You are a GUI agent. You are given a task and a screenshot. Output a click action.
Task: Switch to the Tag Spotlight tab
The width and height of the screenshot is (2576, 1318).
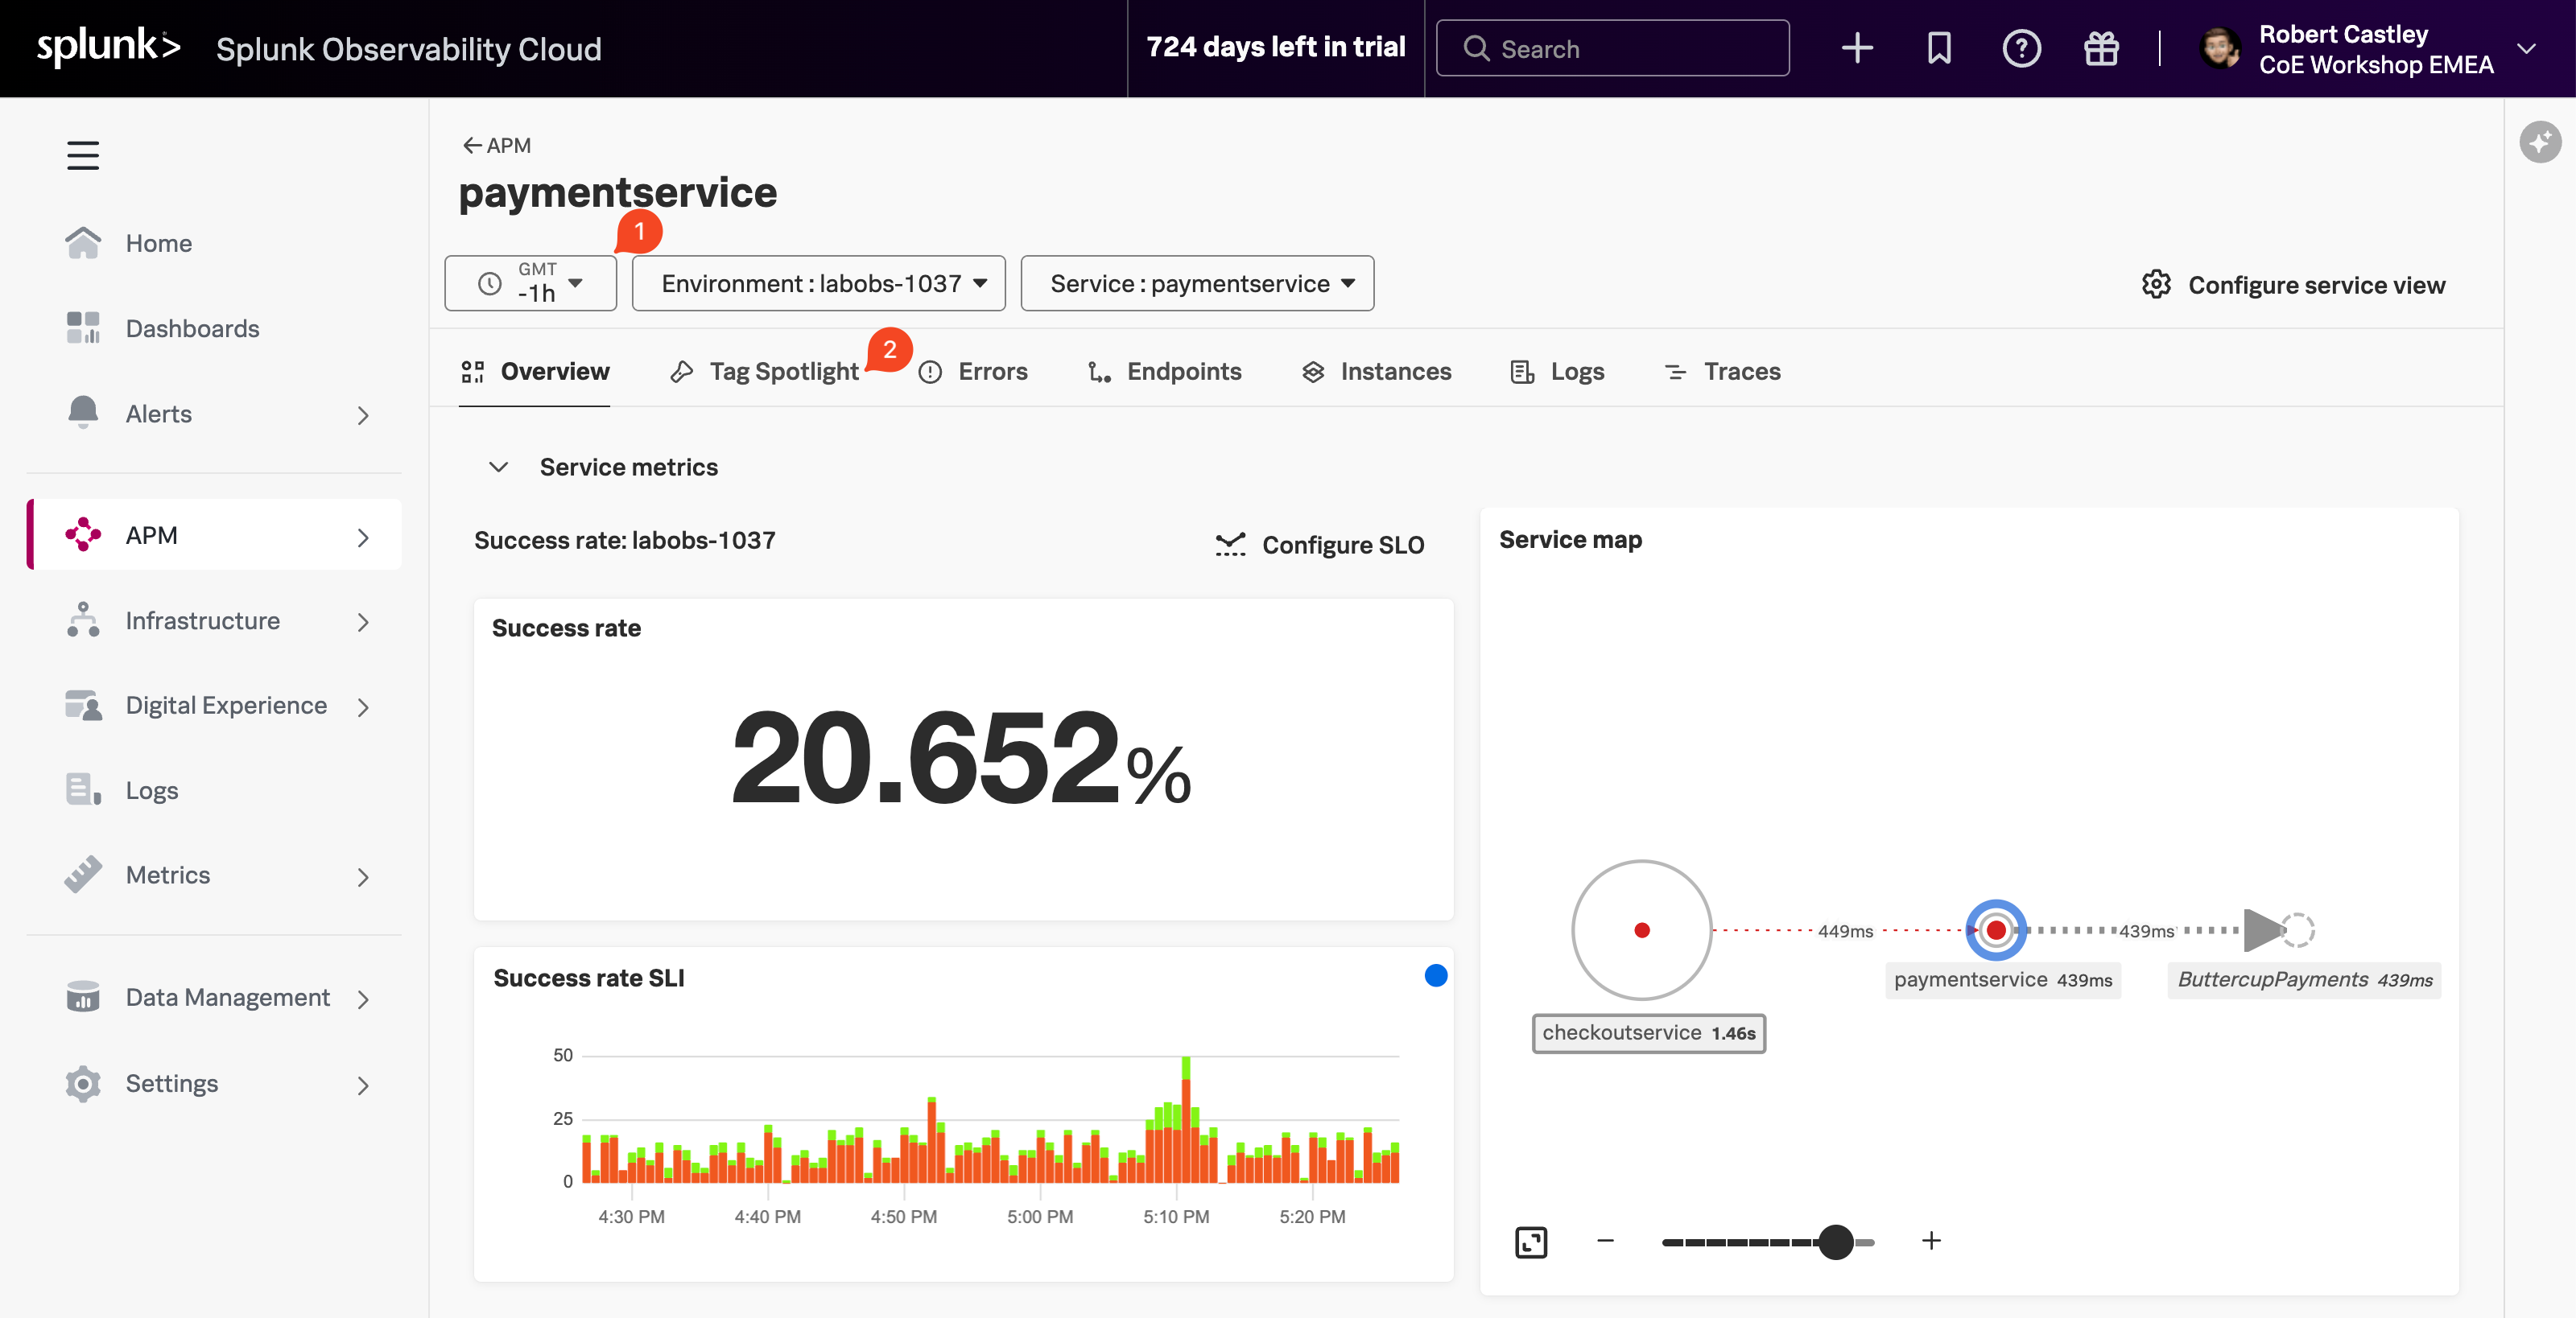click(784, 371)
